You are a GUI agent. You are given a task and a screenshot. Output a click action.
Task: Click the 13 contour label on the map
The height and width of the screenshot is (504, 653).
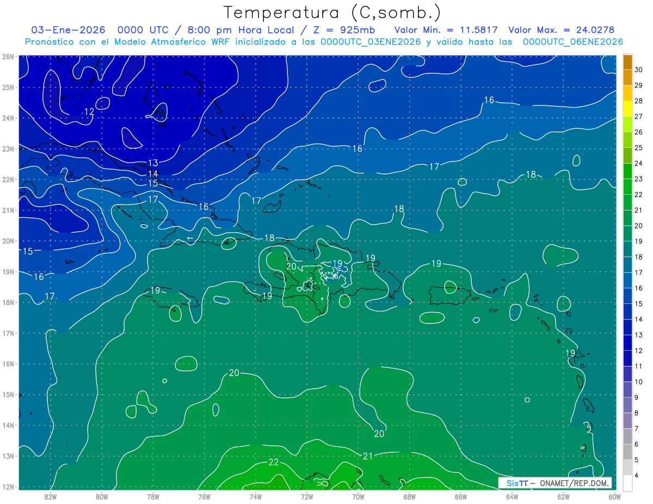pos(153,163)
